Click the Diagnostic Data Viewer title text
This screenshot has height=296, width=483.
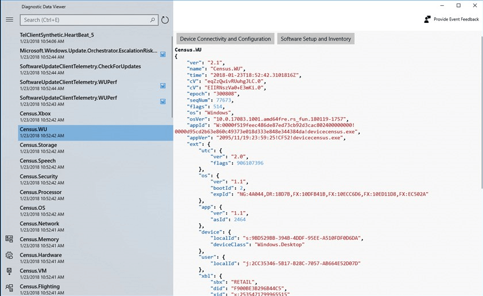pos(44,6)
